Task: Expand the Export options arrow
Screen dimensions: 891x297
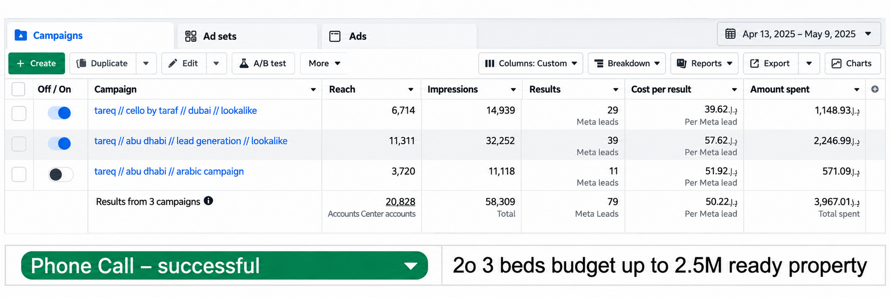Action: click(809, 63)
